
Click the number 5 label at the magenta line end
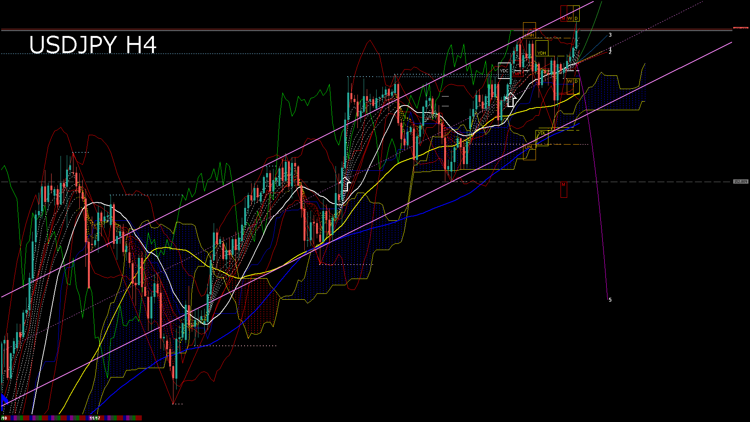[611, 299]
